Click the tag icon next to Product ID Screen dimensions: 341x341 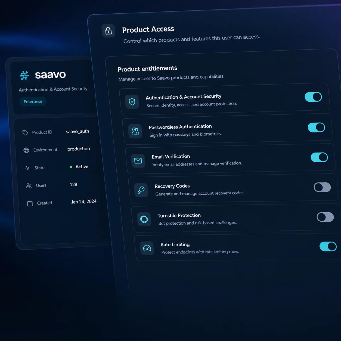coord(25,133)
